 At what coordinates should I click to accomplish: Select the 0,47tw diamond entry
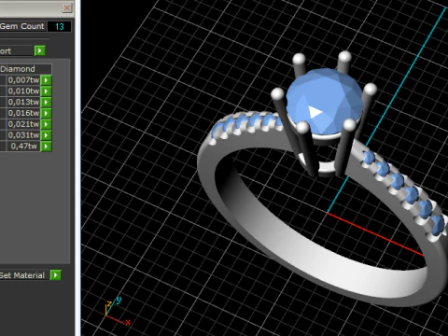(23, 147)
